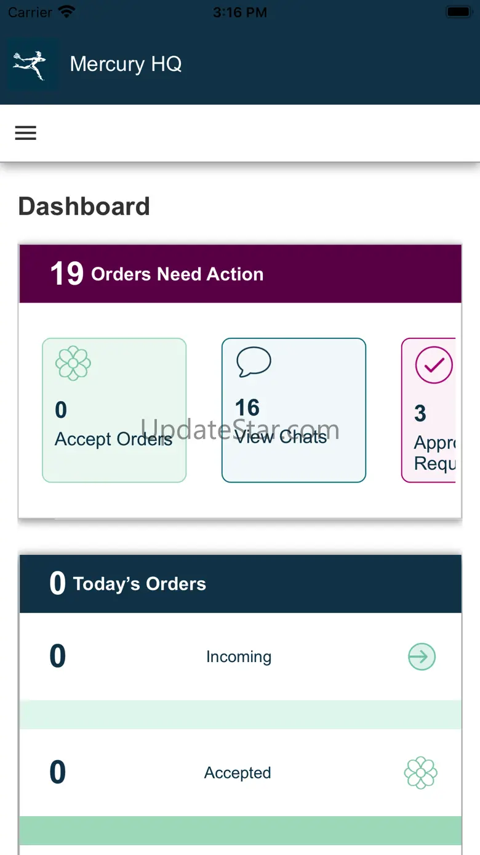Tap the Today's Orders header
Viewport: 480px width, 855px height.
click(x=240, y=583)
